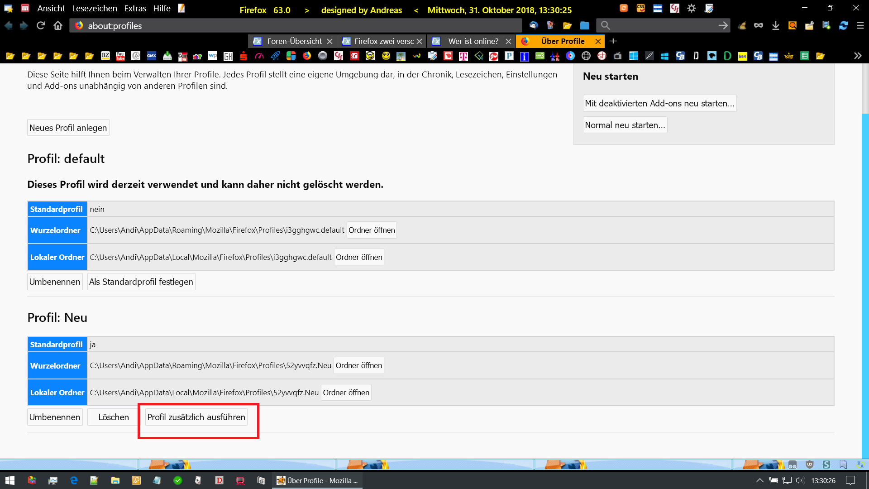Open the downloads arrow icon

pyautogui.click(x=775, y=26)
